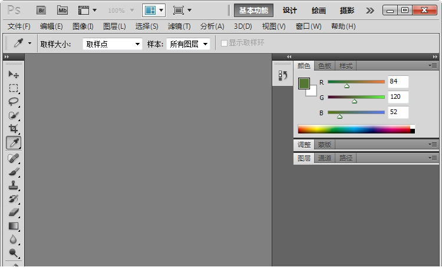442x277 pixels.
Task: Click the G channel slider
Action: coord(356,97)
